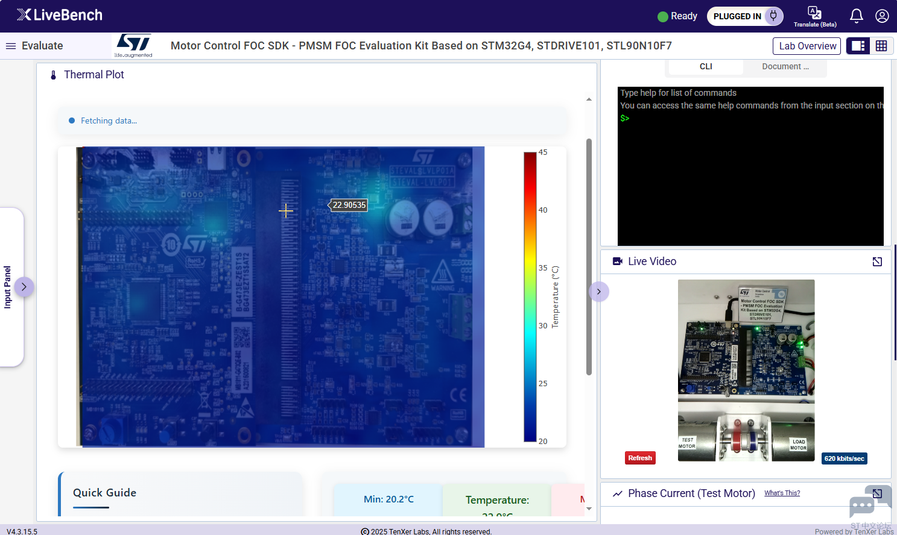The width and height of the screenshot is (897, 535).
Task: Collapse the right side panels with the chevron
Action: [x=599, y=292]
